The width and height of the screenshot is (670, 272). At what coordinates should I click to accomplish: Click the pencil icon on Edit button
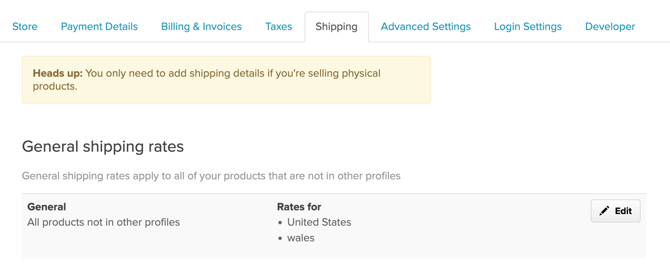pyautogui.click(x=604, y=211)
